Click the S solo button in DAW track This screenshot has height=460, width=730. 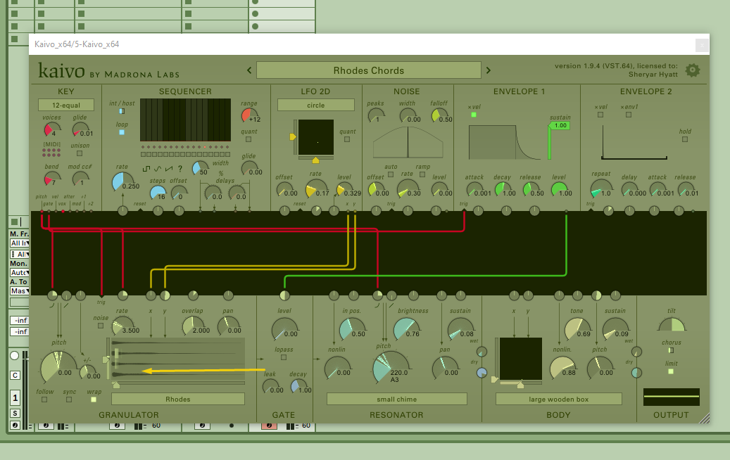click(15, 413)
